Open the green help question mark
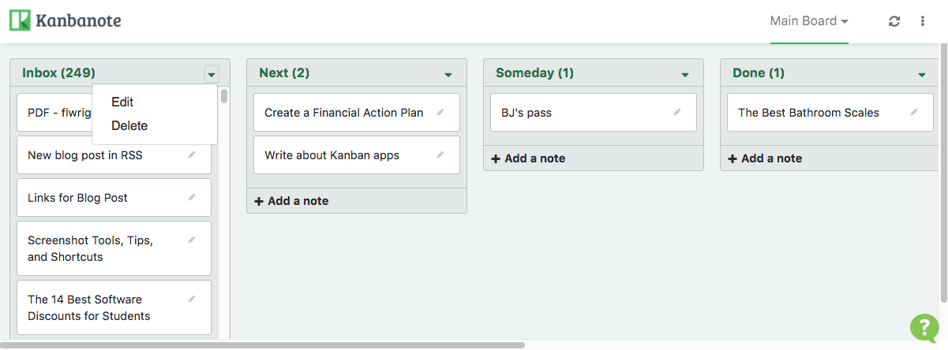The height and width of the screenshot is (350, 948). [x=924, y=327]
